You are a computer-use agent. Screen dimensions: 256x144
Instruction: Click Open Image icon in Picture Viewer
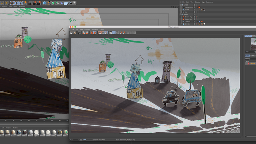[x=71, y=33]
